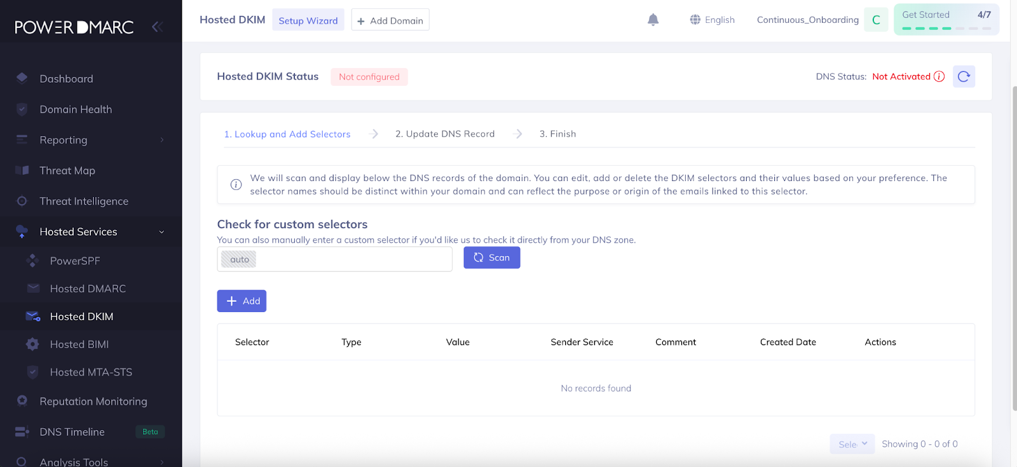Click the PowerDMARC logo
The image size is (1017, 467).
[x=74, y=27]
